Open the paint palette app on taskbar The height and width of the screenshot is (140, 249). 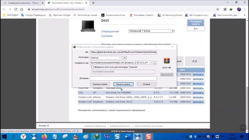[86, 136]
